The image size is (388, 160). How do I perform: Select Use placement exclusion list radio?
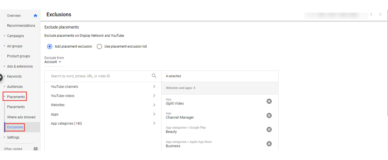[x=99, y=46]
